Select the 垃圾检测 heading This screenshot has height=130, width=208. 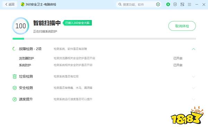(26, 77)
